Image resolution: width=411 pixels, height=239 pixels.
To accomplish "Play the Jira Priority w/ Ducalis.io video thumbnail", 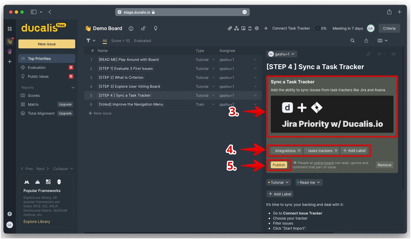I will [x=332, y=114].
